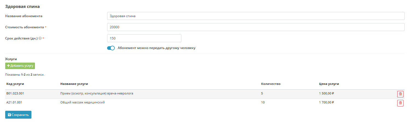
Task: Focus the Название абонемента input field
Action: coord(255,16)
